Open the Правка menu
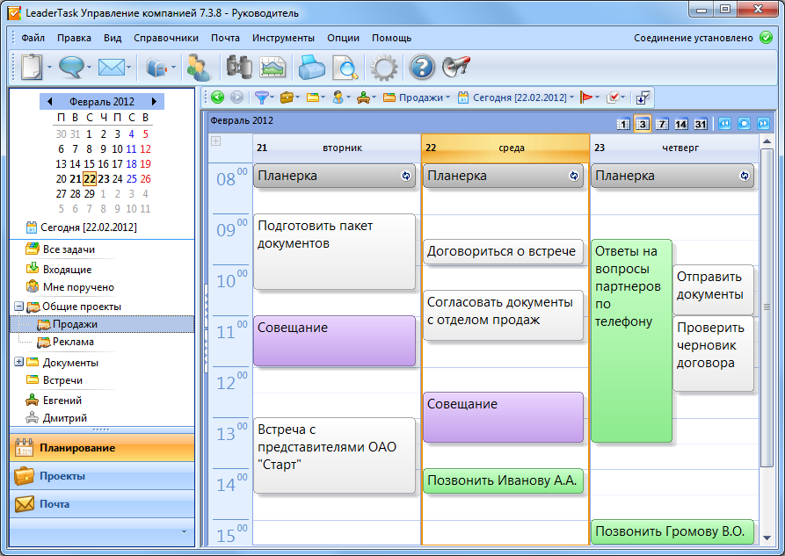 [x=74, y=38]
